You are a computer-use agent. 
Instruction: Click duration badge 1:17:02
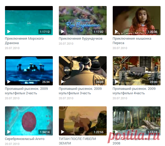tap(99, 32)
